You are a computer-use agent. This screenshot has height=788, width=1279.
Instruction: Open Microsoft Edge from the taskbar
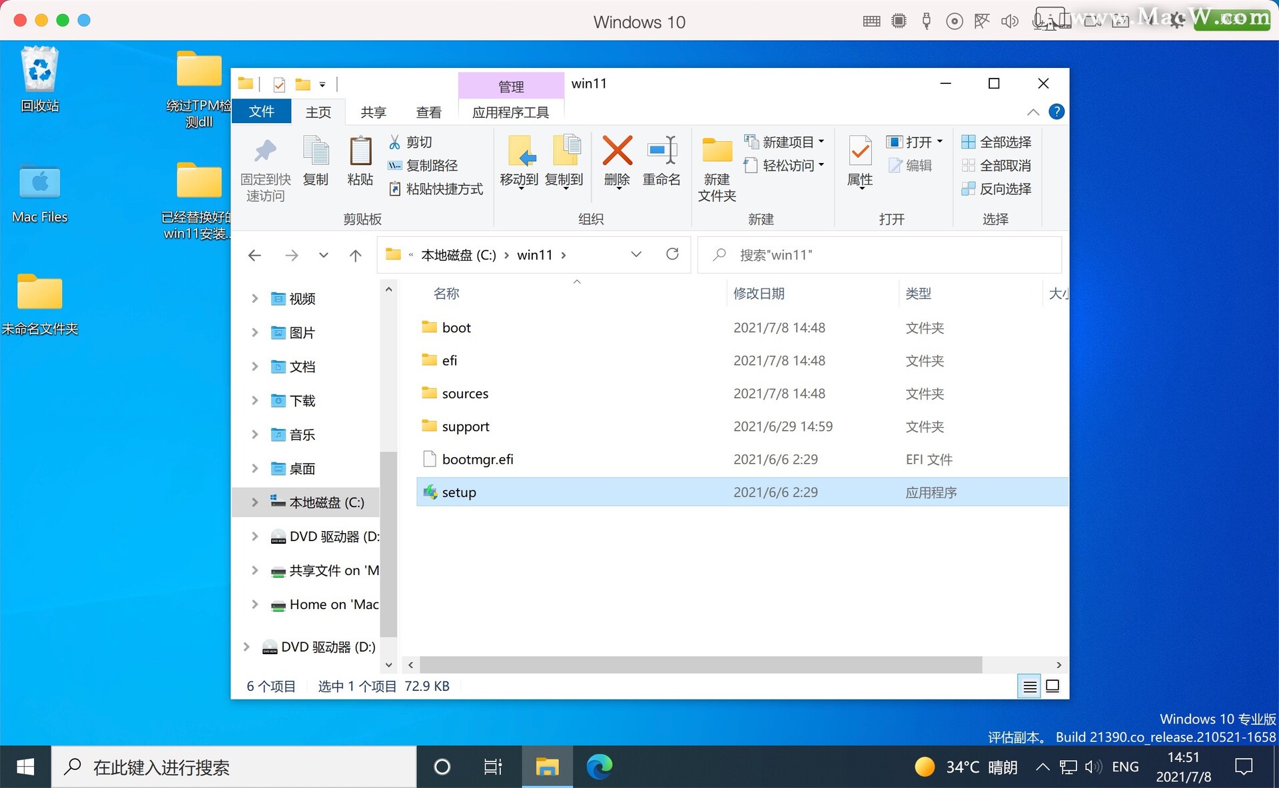click(600, 767)
